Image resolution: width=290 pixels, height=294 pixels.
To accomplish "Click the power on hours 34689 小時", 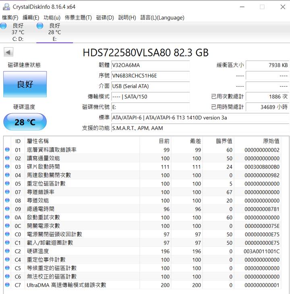I will 267,107.
